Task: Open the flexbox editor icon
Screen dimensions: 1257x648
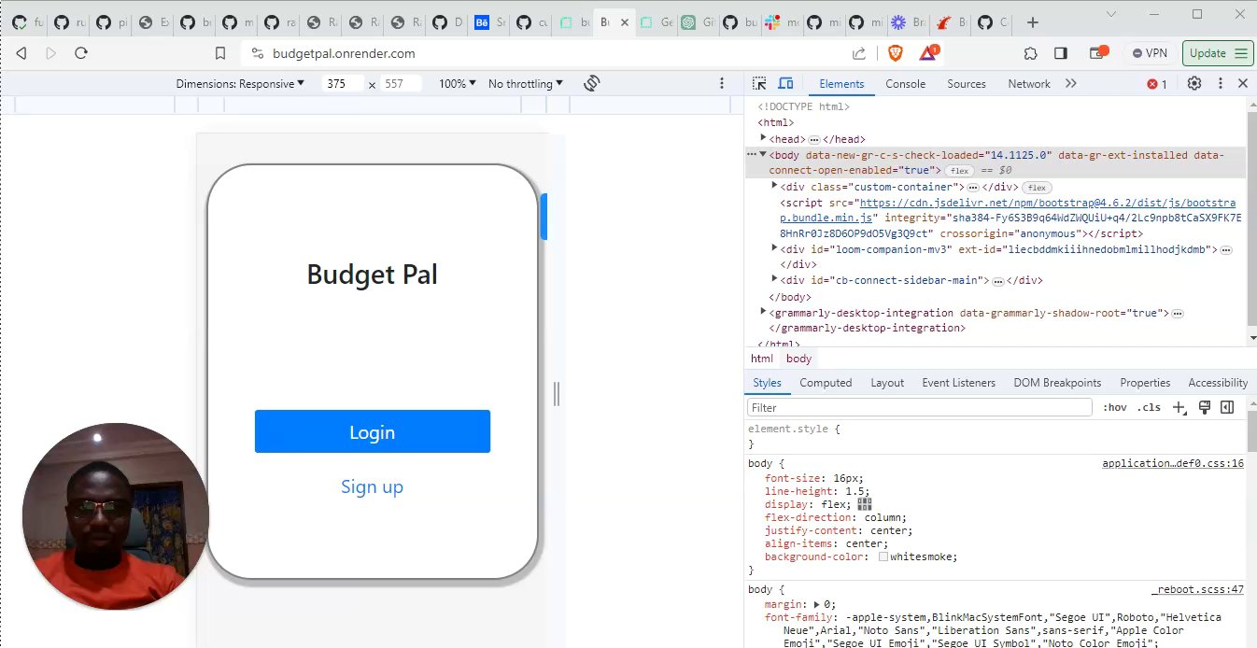Action: point(865,503)
